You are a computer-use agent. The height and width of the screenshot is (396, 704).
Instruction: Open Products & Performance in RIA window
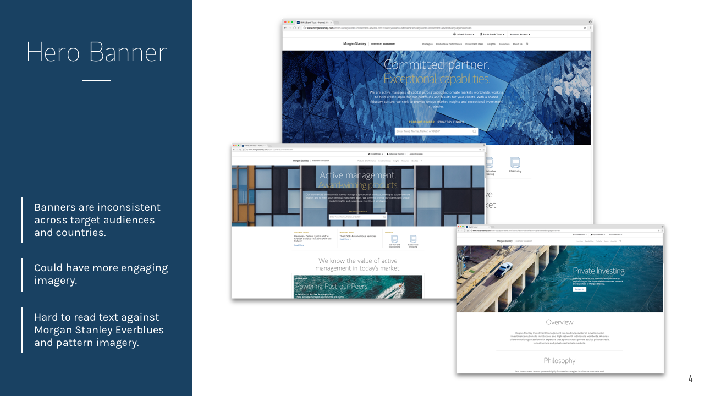click(449, 43)
